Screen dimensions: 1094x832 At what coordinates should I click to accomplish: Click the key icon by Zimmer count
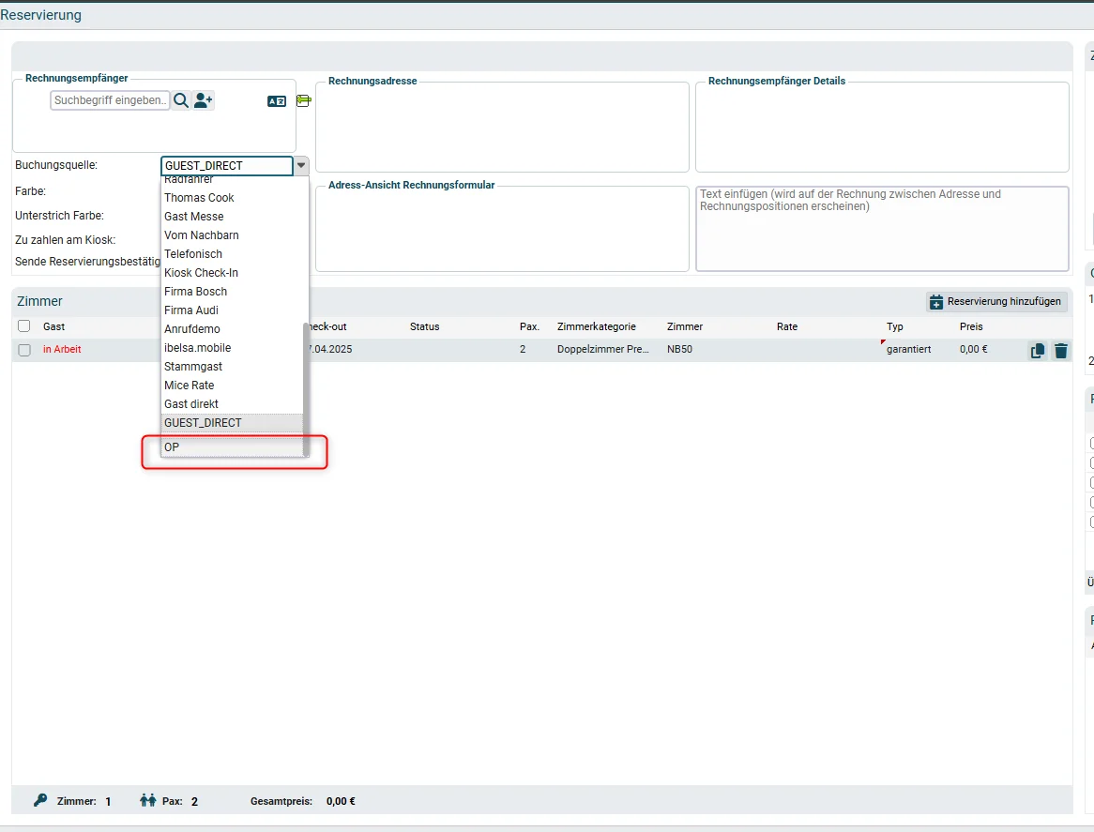40,800
